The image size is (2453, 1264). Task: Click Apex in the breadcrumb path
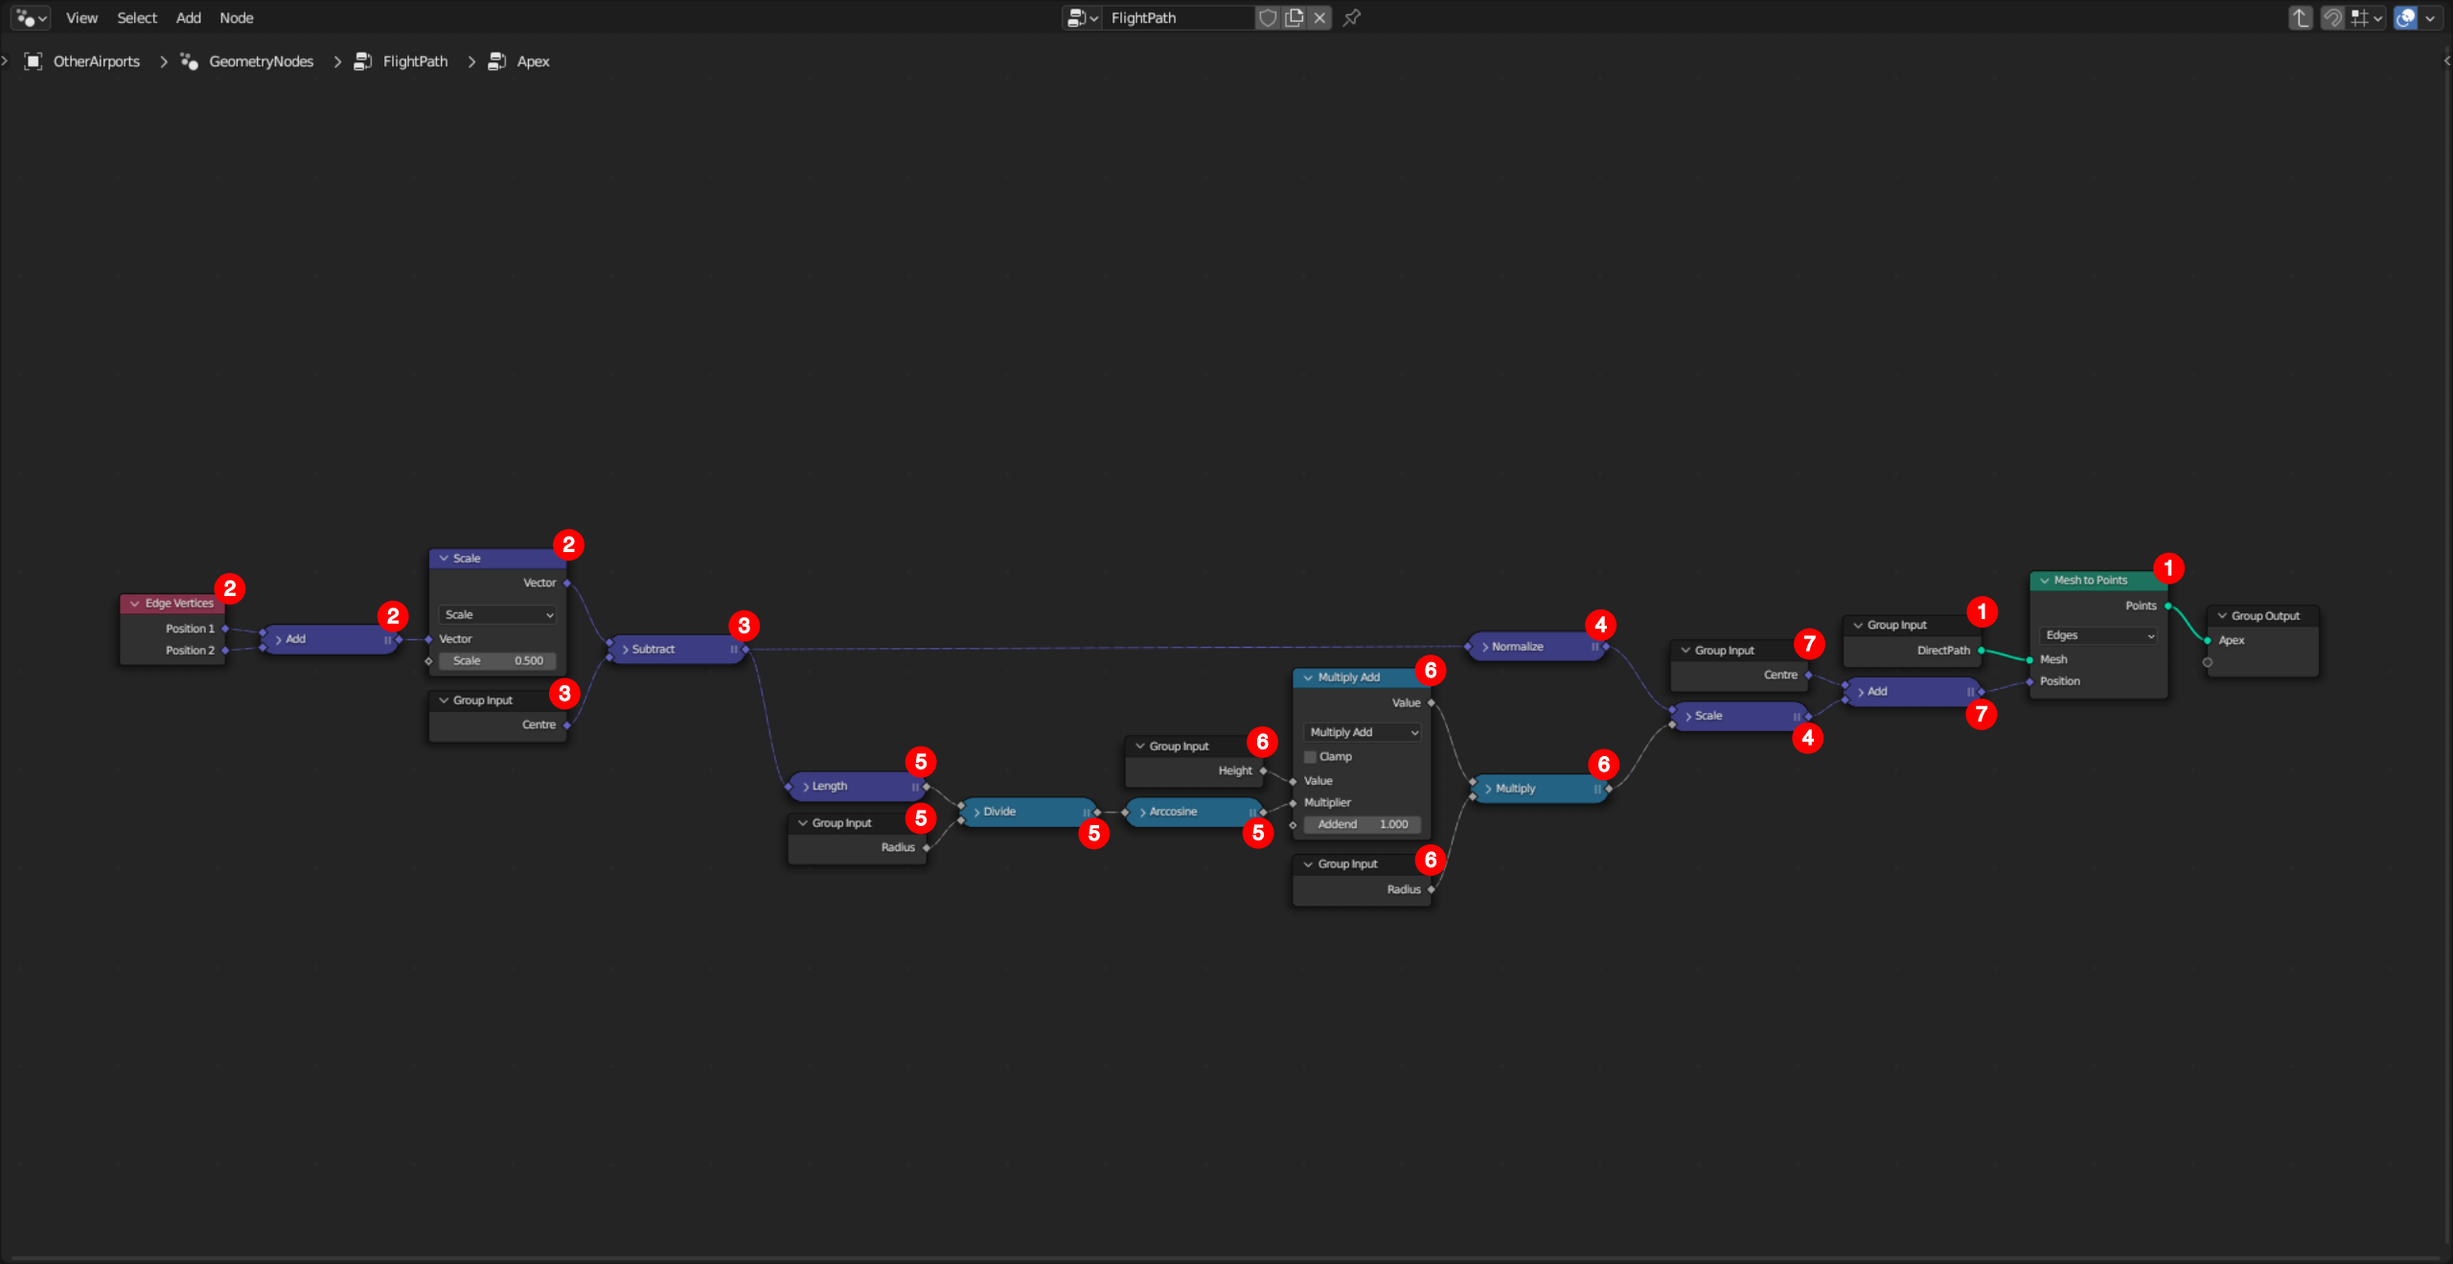click(x=533, y=61)
